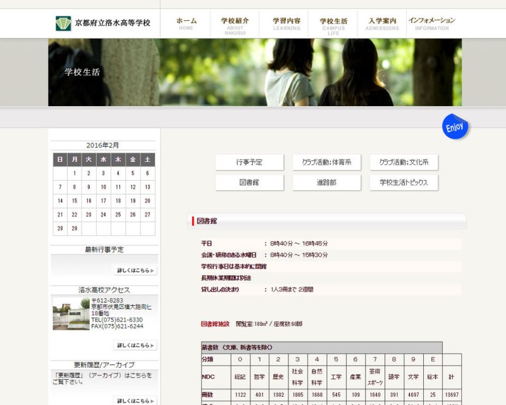This screenshot has height=405, width=506.
Task: Open 学校生活トピックス button
Action: (404, 183)
